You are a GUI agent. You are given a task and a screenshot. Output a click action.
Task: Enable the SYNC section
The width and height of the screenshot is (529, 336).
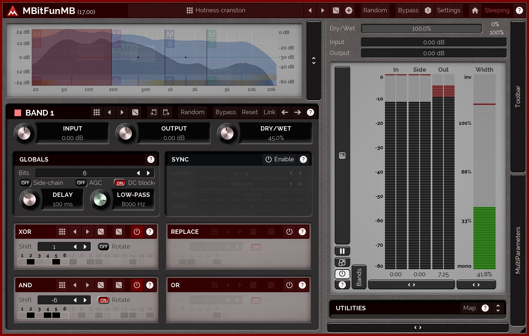pos(280,159)
